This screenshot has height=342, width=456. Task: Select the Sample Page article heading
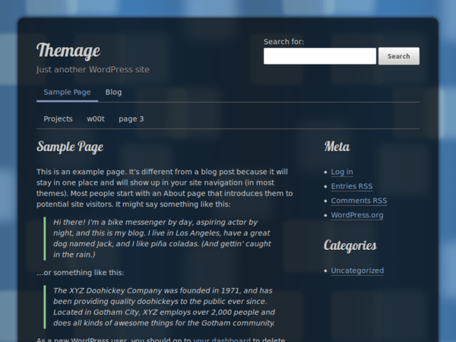coord(70,147)
